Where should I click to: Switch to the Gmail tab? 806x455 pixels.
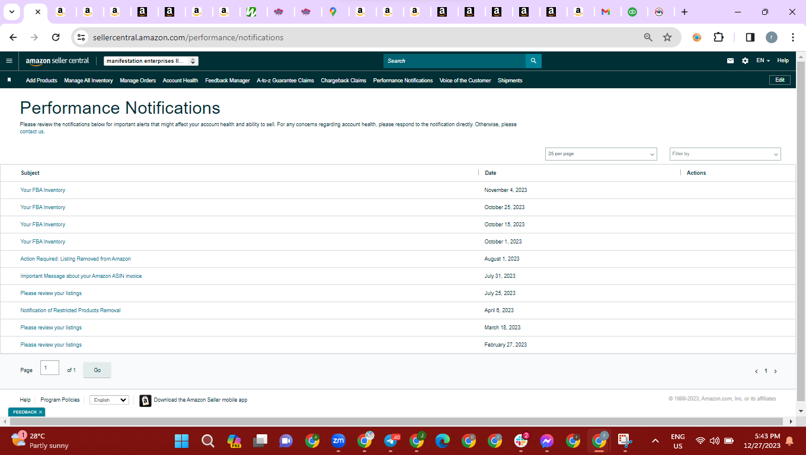pyautogui.click(x=605, y=12)
